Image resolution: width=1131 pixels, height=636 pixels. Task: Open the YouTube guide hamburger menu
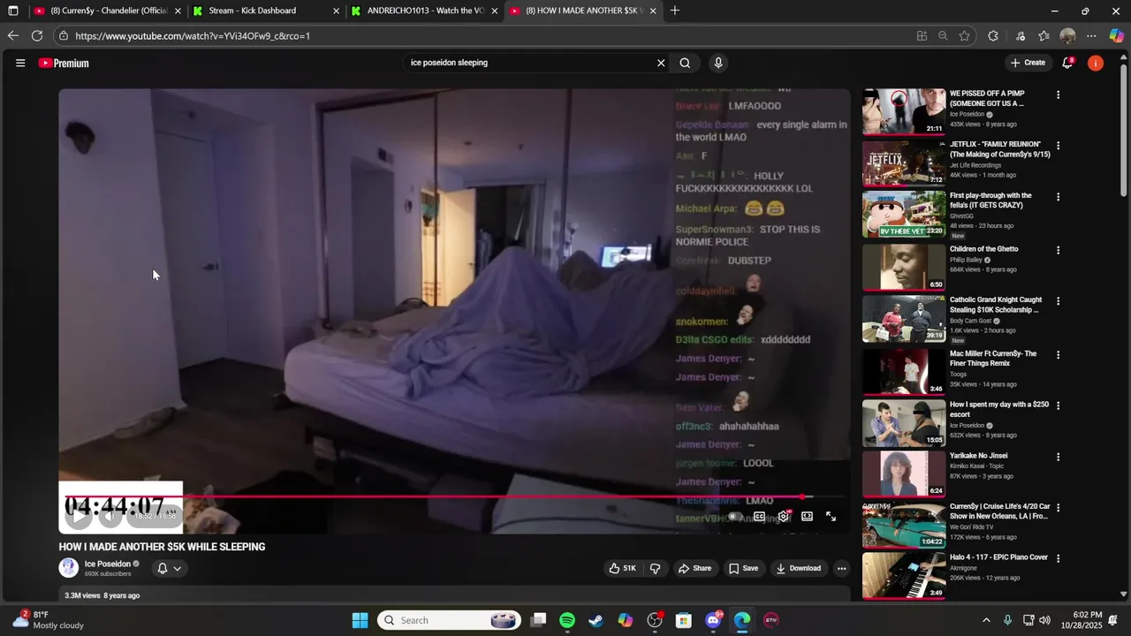tap(20, 63)
